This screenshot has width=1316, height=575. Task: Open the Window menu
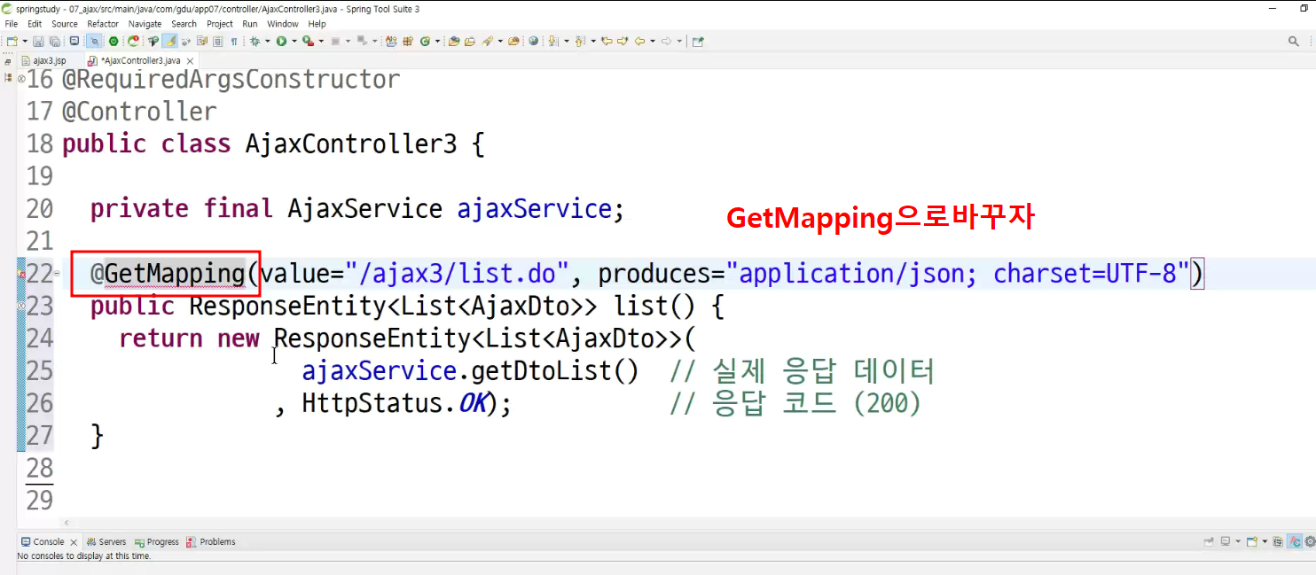[283, 24]
